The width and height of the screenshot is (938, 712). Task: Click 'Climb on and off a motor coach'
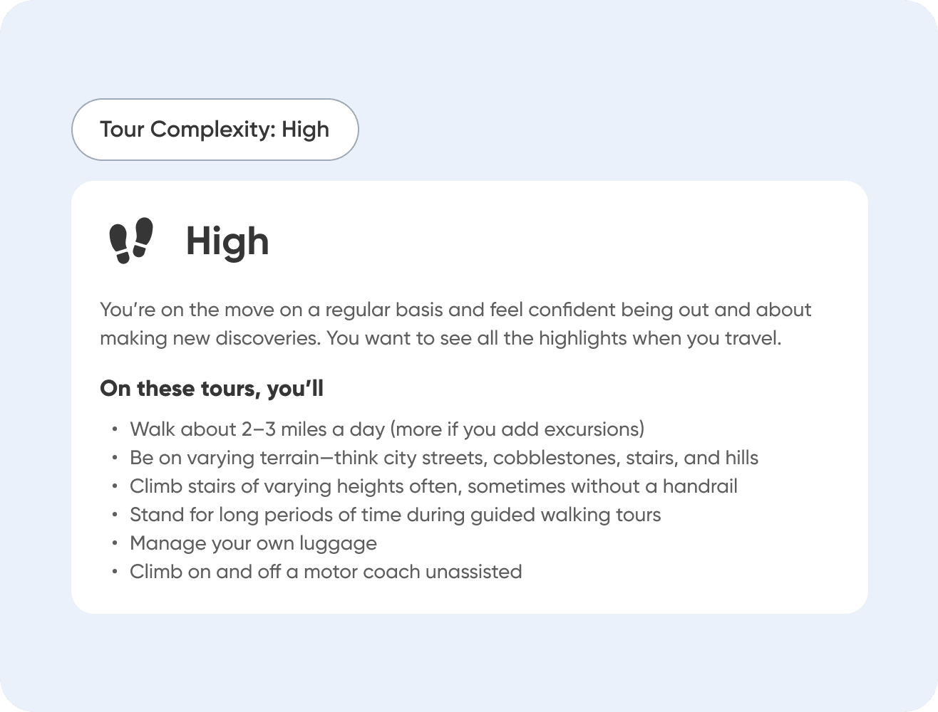coord(326,572)
